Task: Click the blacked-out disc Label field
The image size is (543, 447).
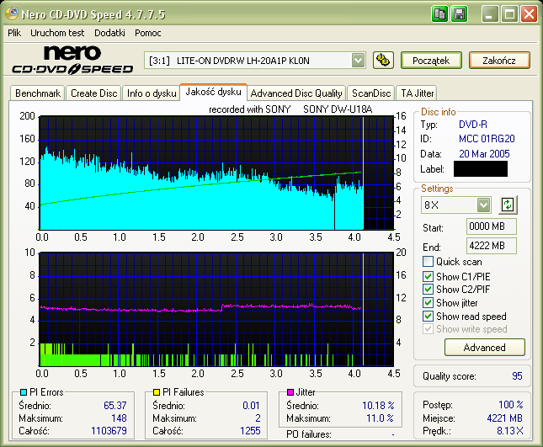Action: (x=481, y=168)
